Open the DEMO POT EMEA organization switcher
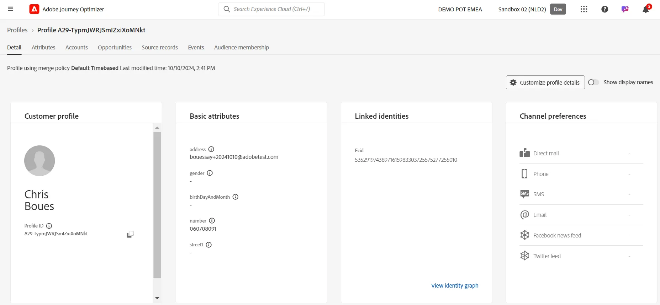Screen dimensions: 660x305 pyautogui.click(x=460, y=9)
